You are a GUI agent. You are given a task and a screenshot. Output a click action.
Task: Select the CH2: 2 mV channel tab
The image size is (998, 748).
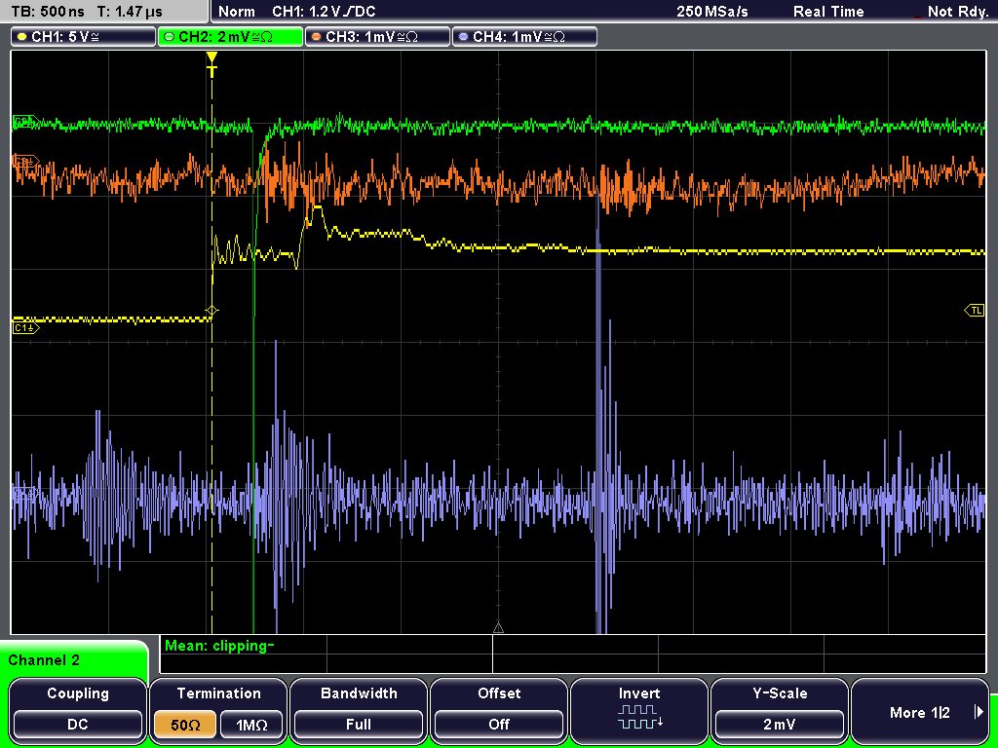coord(230,37)
